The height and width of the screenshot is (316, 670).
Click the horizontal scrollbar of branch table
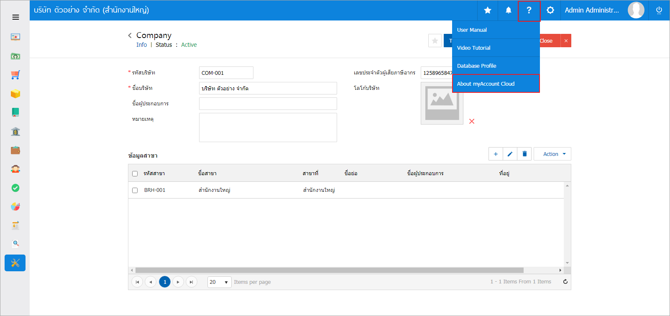pos(330,270)
